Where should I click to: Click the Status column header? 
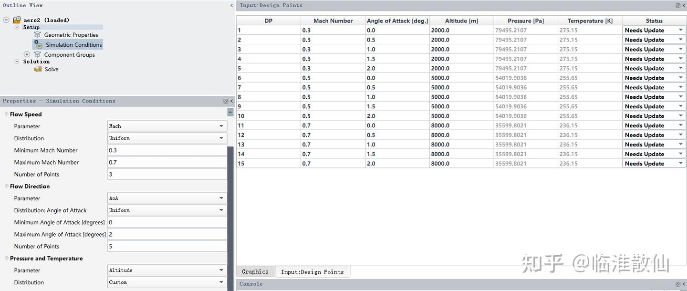tap(654, 21)
